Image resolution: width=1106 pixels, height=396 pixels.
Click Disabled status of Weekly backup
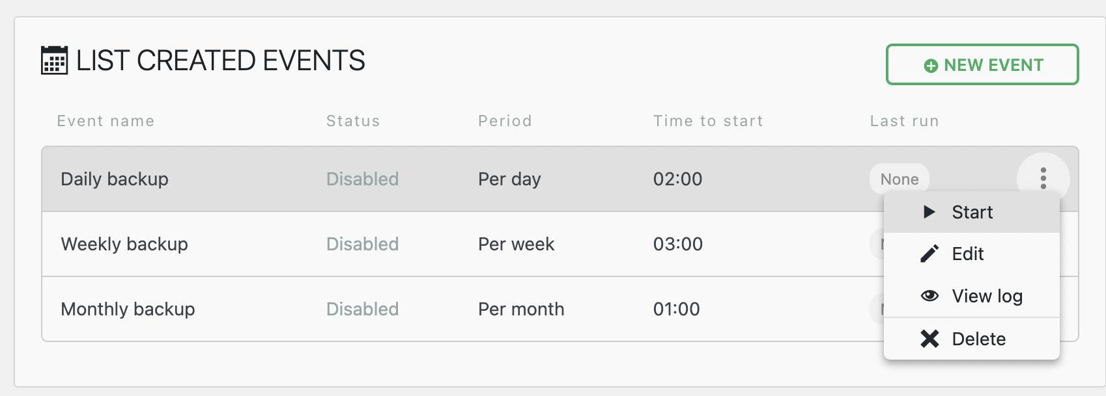coord(362,244)
